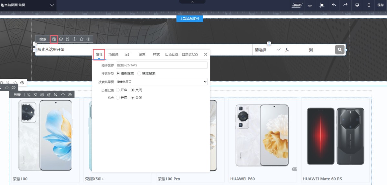Viewport: 387px width, 185px height.
Task: Close the properties panel
Action: (x=205, y=54)
